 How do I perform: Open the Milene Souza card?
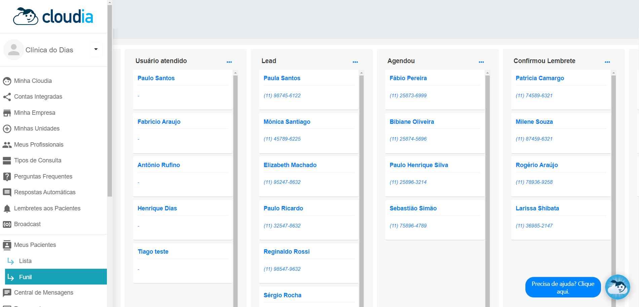click(x=561, y=133)
